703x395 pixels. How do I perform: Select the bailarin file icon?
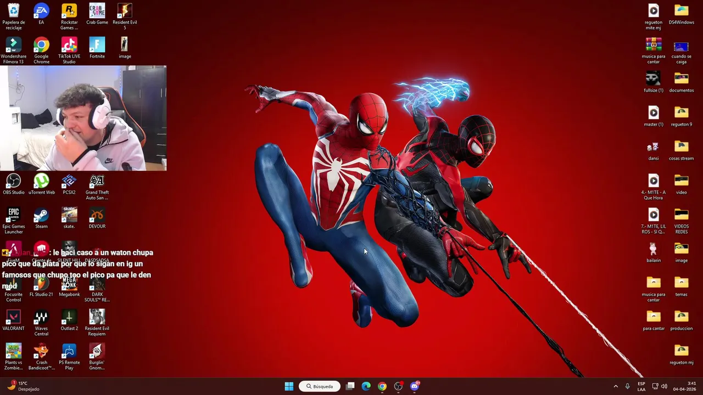coord(654,252)
